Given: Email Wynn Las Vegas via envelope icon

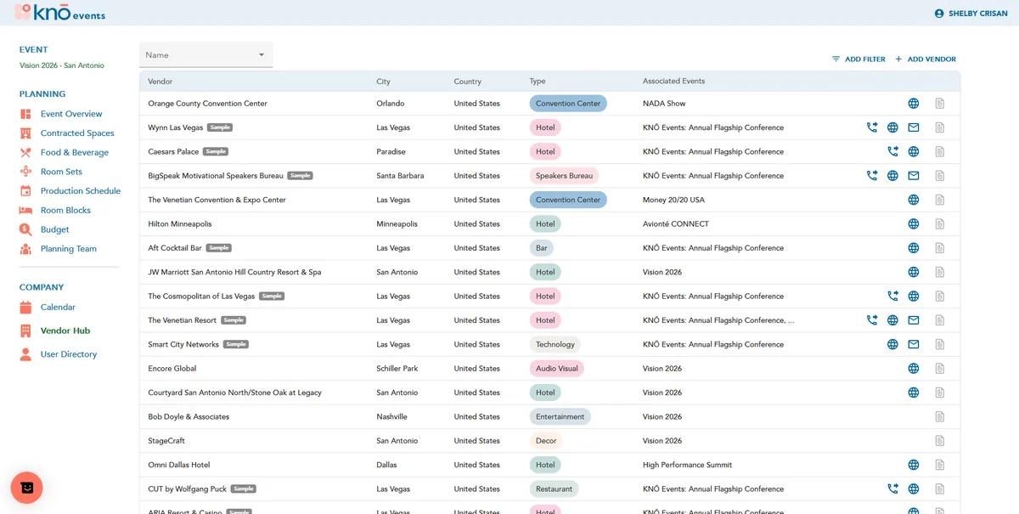Looking at the screenshot, I should tap(914, 127).
